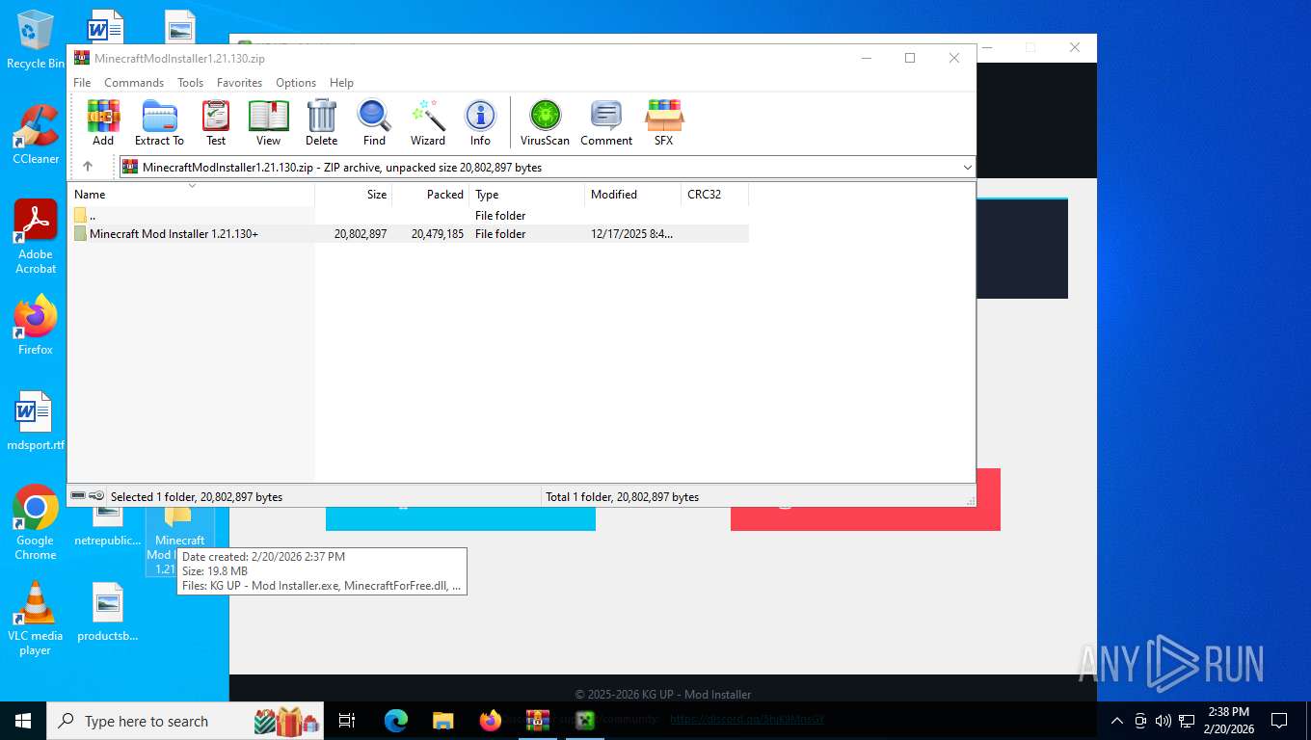
Task: Open CCleaner desktop shortcut
Action: pyautogui.click(x=36, y=134)
